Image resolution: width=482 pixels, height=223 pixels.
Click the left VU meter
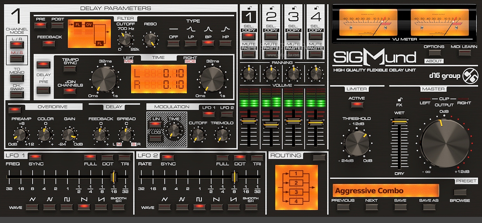[368, 22]
